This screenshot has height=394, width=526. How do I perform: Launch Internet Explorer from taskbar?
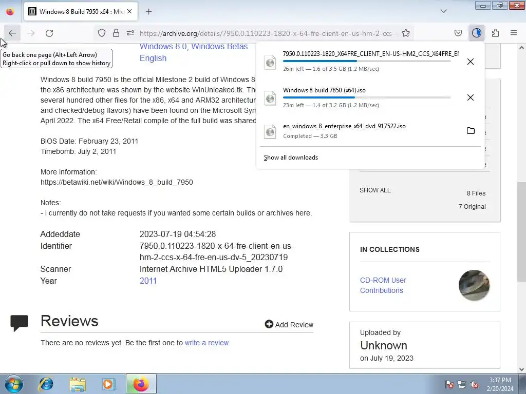(x=46, y=384)
